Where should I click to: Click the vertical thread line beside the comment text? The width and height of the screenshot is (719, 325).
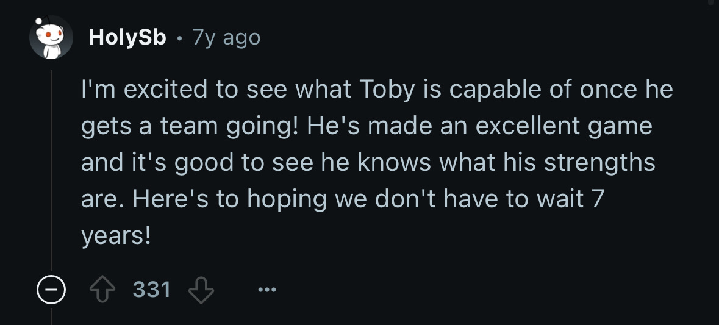pos(52,171)
